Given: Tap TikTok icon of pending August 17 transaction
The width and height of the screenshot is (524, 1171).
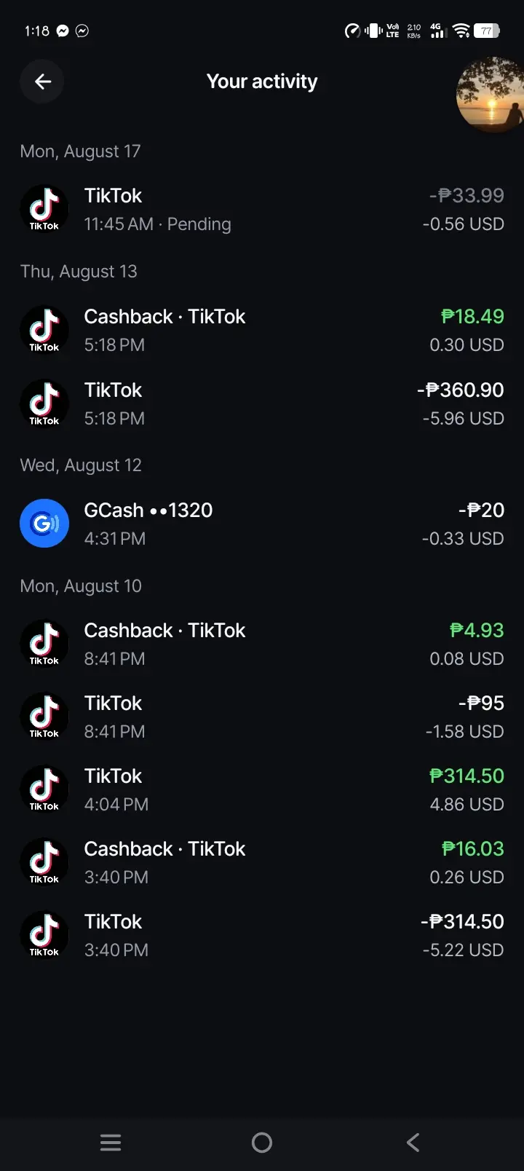Looking at the screenshot, I should tap(44, 209).
